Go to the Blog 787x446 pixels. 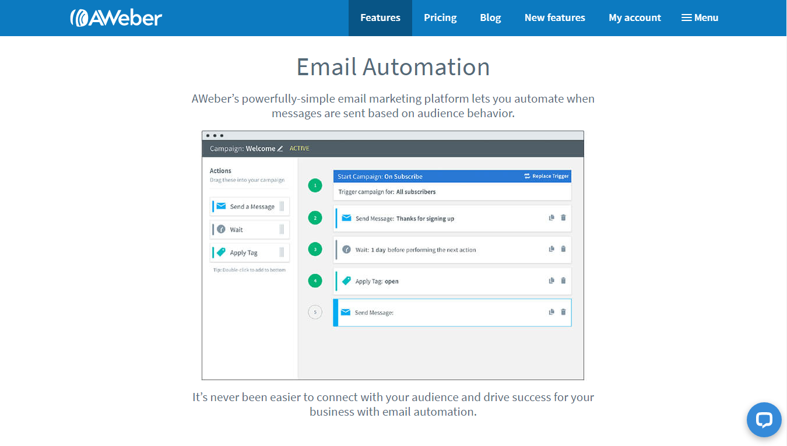tap(490, 17)
